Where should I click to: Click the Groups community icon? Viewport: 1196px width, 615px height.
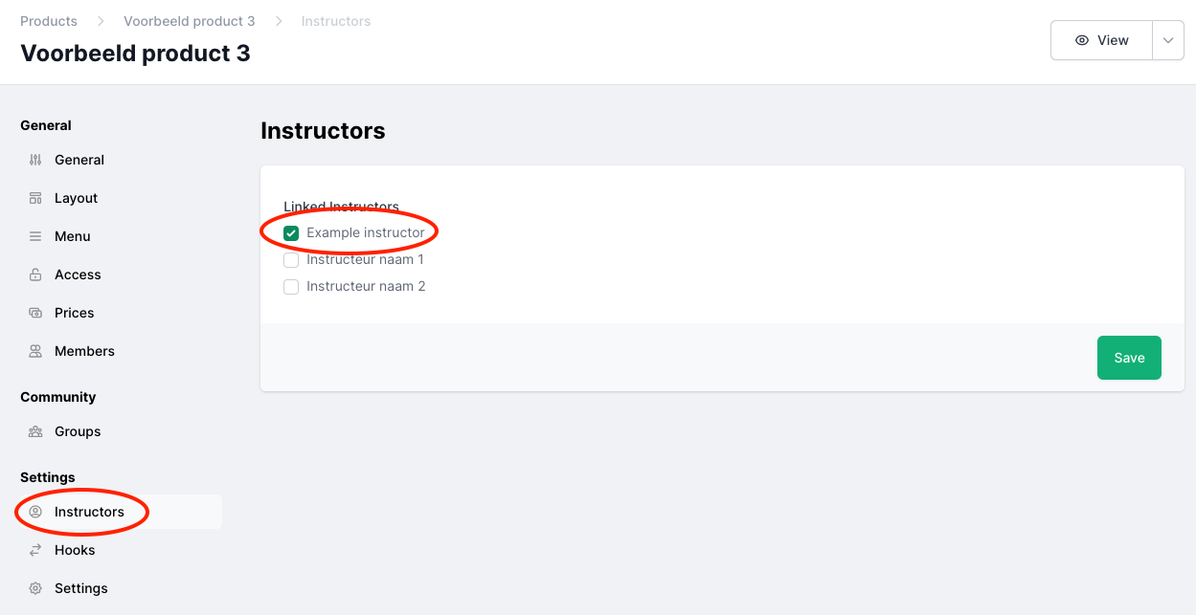[35, 431]
